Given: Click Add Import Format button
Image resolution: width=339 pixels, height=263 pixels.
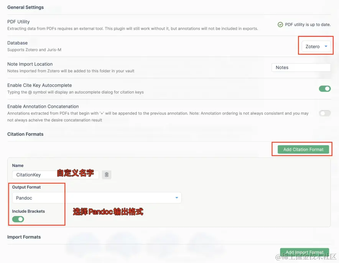Looking at the screenshot, I should tap(304, 252).
